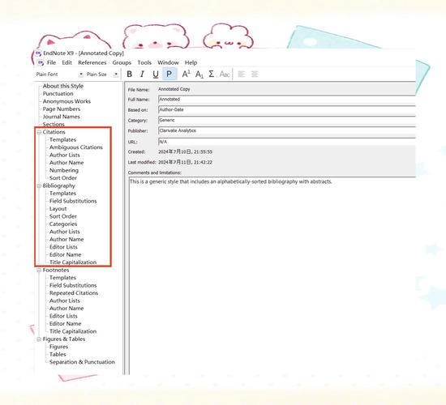
Task: Collapse the Bibliography tree node
Action: pyautogui.click(x=39, y=185)
